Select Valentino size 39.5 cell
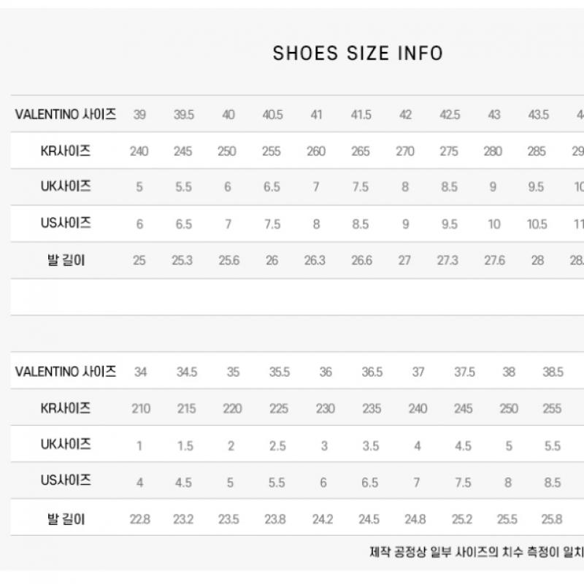 click(183, 115)
